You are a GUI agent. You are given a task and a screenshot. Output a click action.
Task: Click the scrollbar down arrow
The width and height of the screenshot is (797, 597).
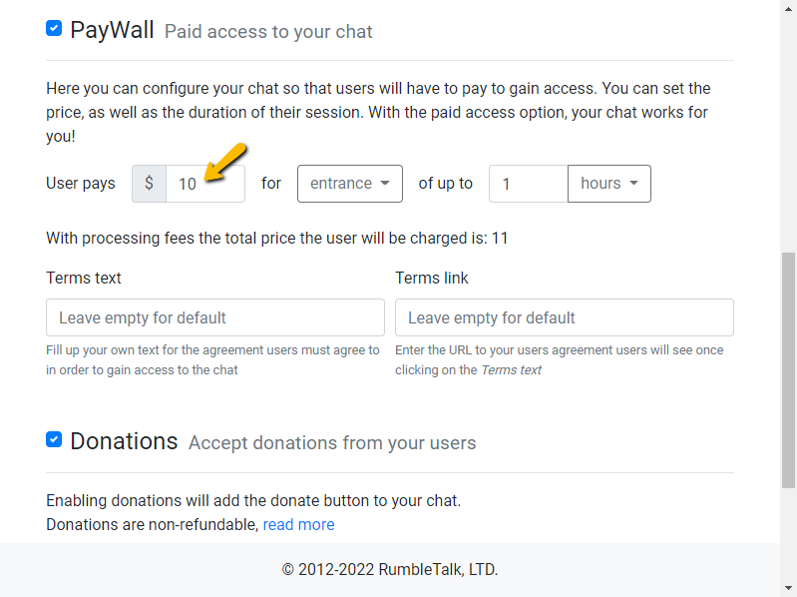point(788,588)
